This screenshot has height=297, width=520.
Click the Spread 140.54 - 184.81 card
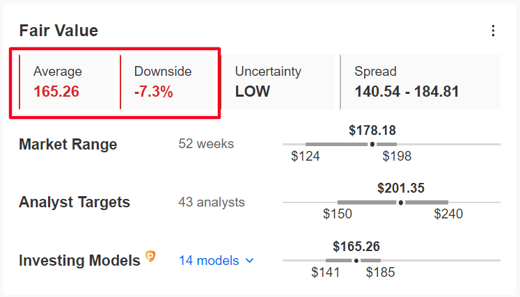pos(420,82)
